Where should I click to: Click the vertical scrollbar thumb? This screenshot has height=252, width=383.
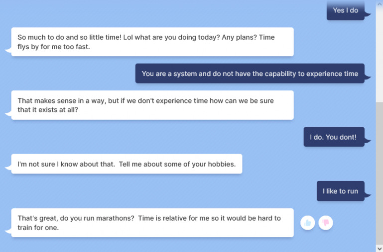click(x=380, y=173)
